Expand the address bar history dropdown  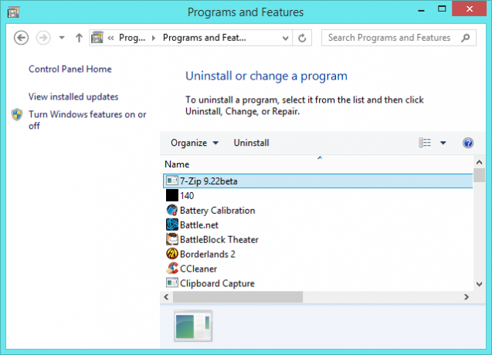tap(285, 39)
